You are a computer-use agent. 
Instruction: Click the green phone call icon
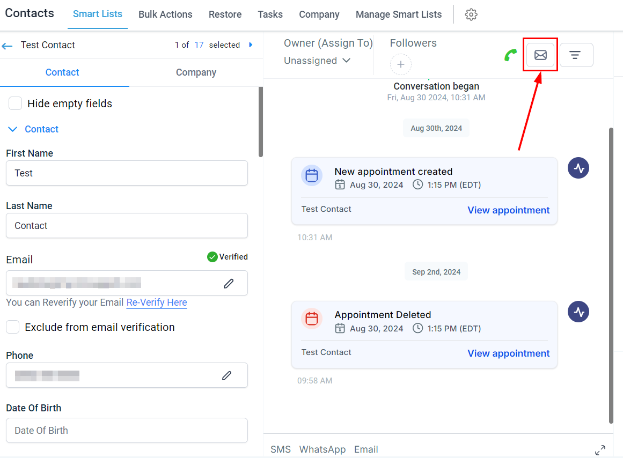510,55
